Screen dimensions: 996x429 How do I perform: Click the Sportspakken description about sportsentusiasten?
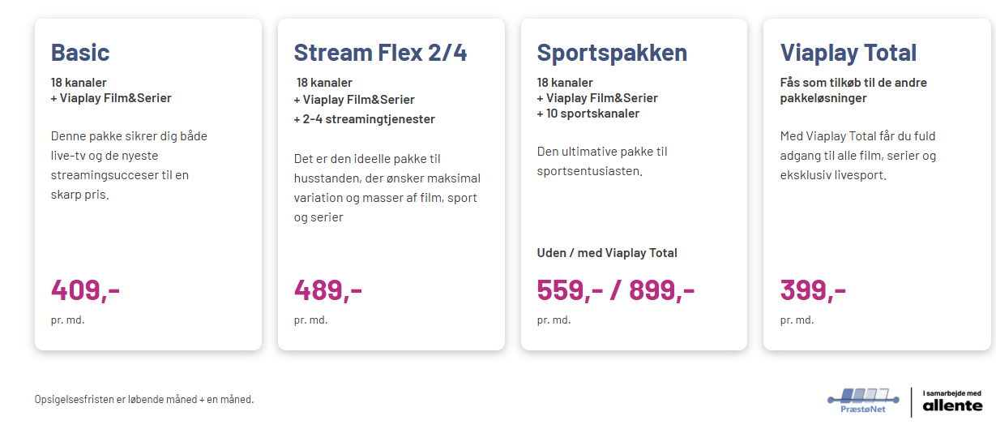click(x=602, y=161)
